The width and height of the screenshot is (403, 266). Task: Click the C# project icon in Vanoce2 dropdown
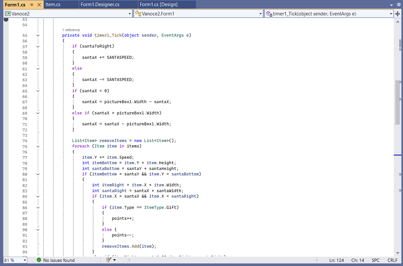tap(7, 13)
